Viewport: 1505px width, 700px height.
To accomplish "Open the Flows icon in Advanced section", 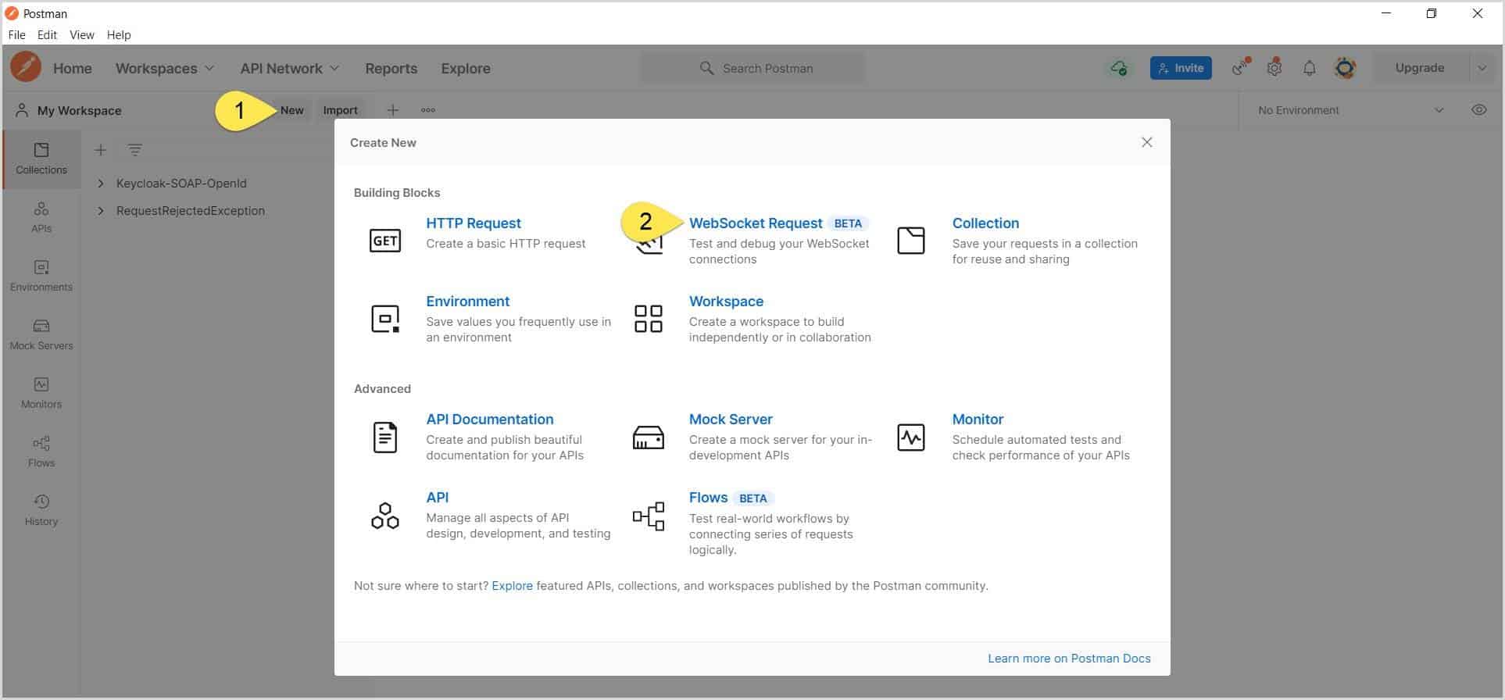I will point(648,516).
